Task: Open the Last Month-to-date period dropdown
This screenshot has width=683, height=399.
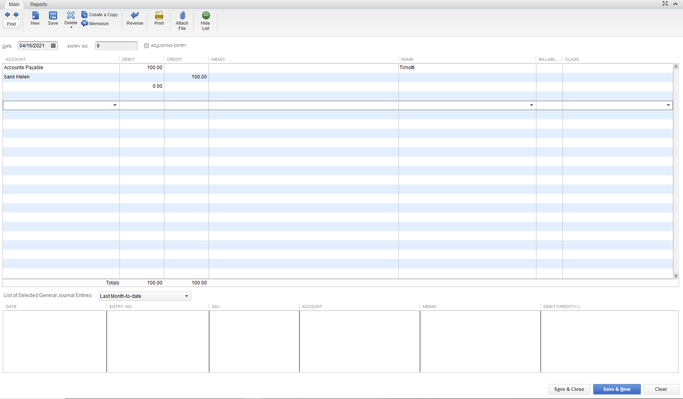Action: tap(186, 296)
